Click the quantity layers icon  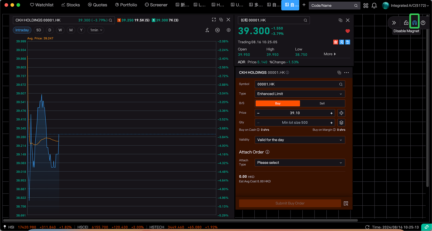point(341,123)
